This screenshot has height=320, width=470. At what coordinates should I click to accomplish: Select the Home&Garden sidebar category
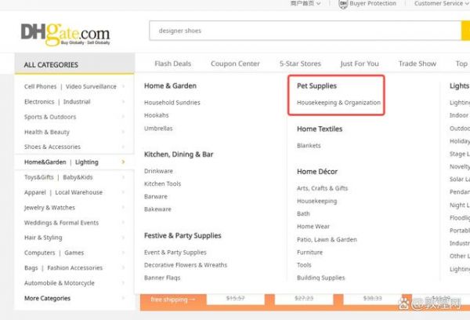[x=45, y=162]
